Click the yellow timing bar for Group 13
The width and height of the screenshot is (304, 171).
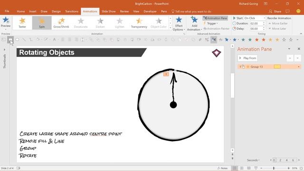[x=277, y=66]
